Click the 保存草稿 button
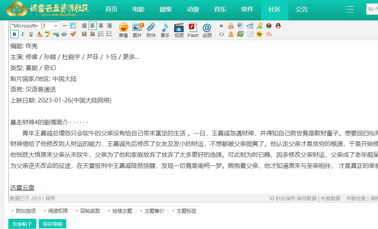This screenshot has width=378, height=229. (x=53, y=224)
